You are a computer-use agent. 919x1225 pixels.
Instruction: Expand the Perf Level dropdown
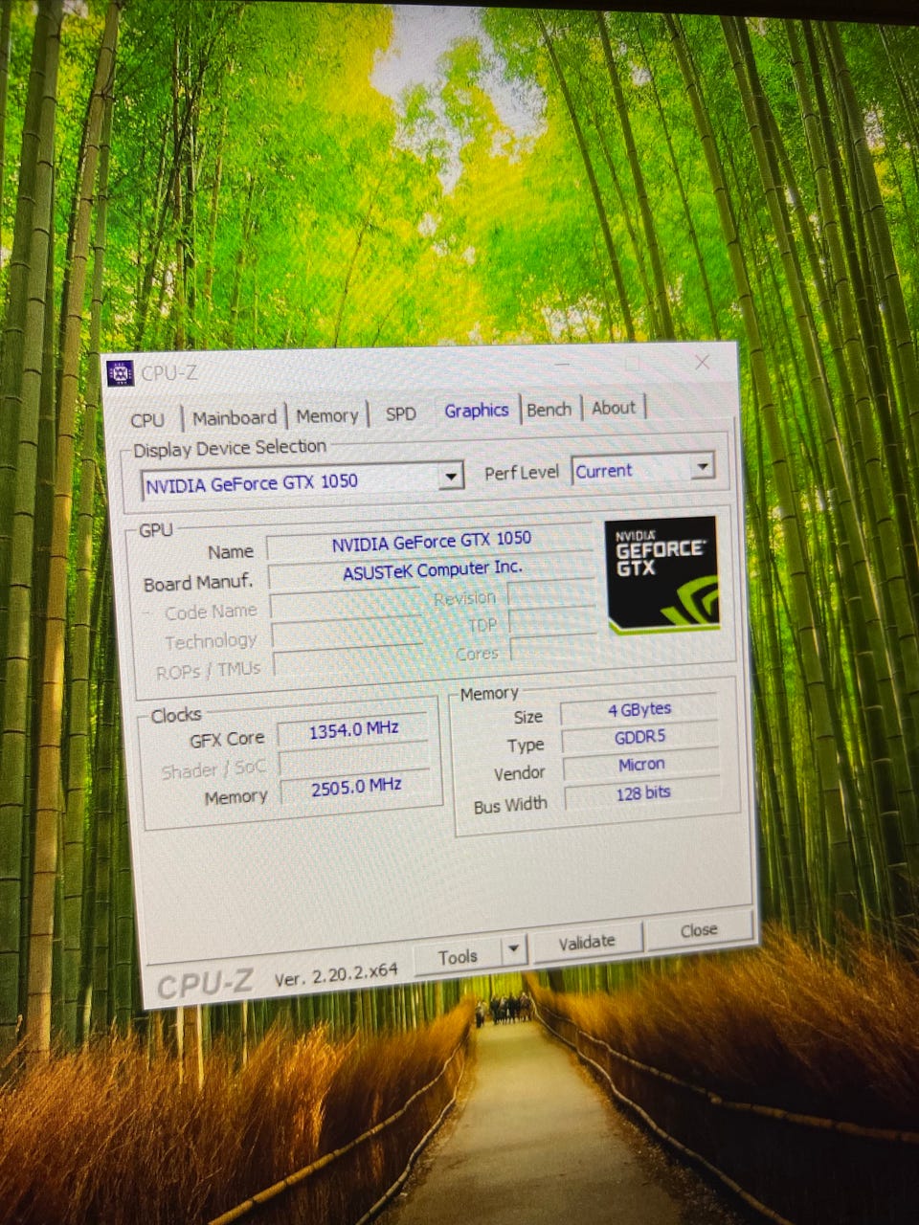pyautogui.click(x=702, y=467)
